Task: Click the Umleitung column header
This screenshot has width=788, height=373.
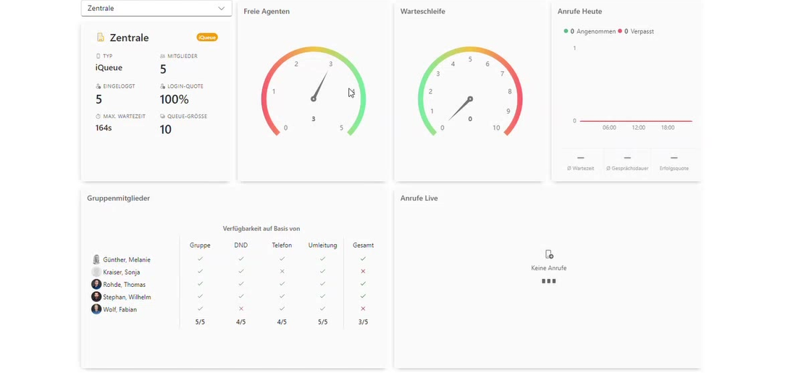Action: click(322, 246)
